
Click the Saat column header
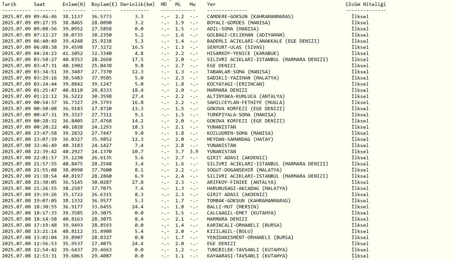39,4
